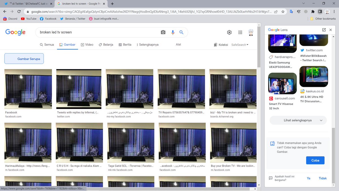Open the TV Repairs 0756557647 image result
Viewport: 339px width, 191px height.
click(182, 89)
